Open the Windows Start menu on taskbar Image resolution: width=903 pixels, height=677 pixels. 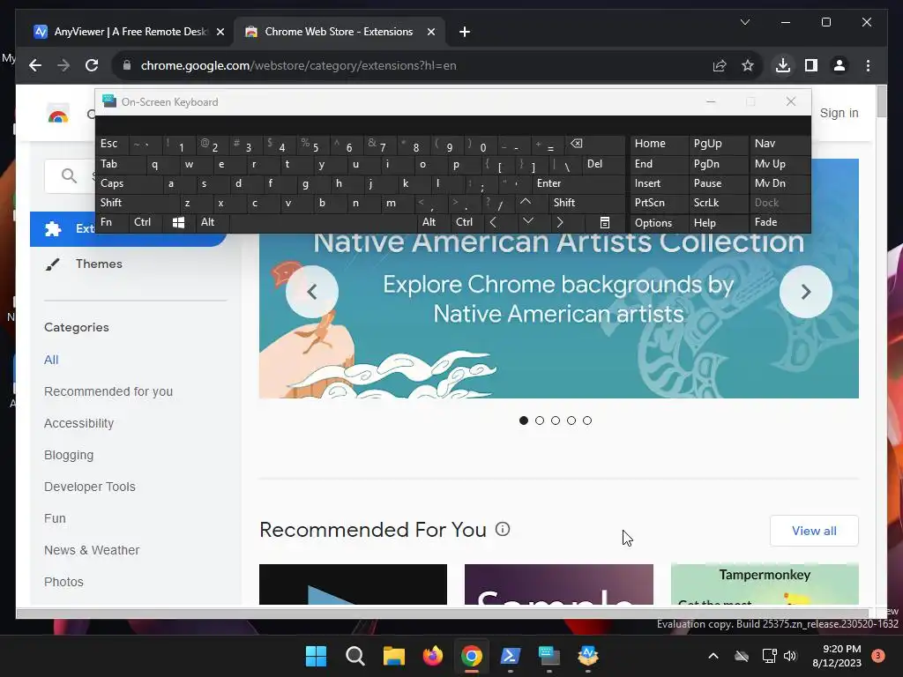point(316,656)
